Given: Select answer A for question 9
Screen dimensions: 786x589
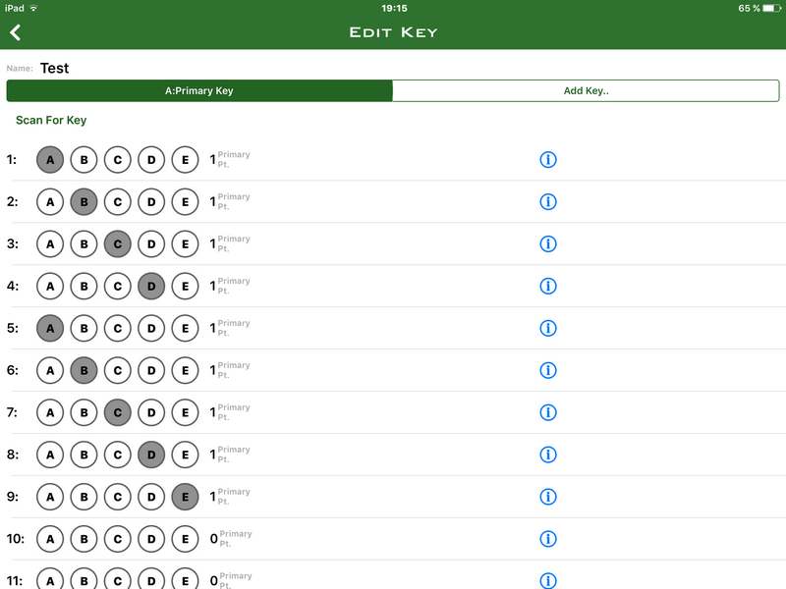Looking at the screenshot, I should coord(50,497).
